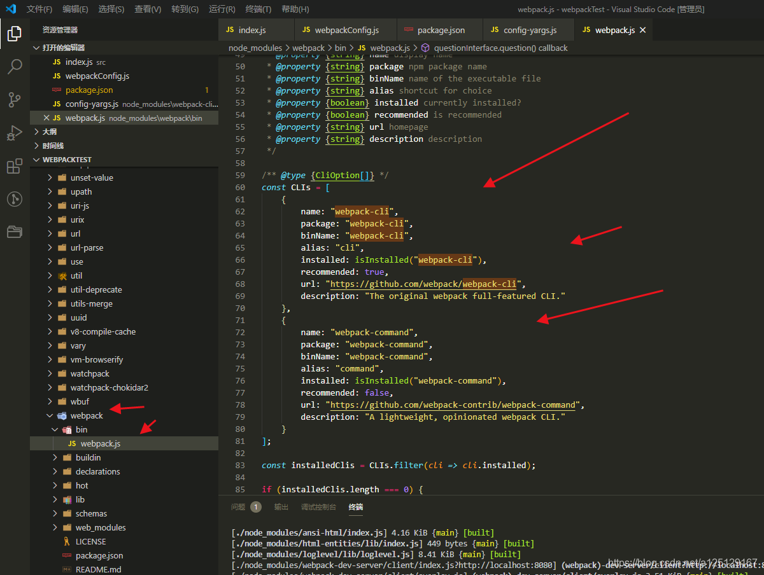Open the 终端(T) menu

coord(258,9)
